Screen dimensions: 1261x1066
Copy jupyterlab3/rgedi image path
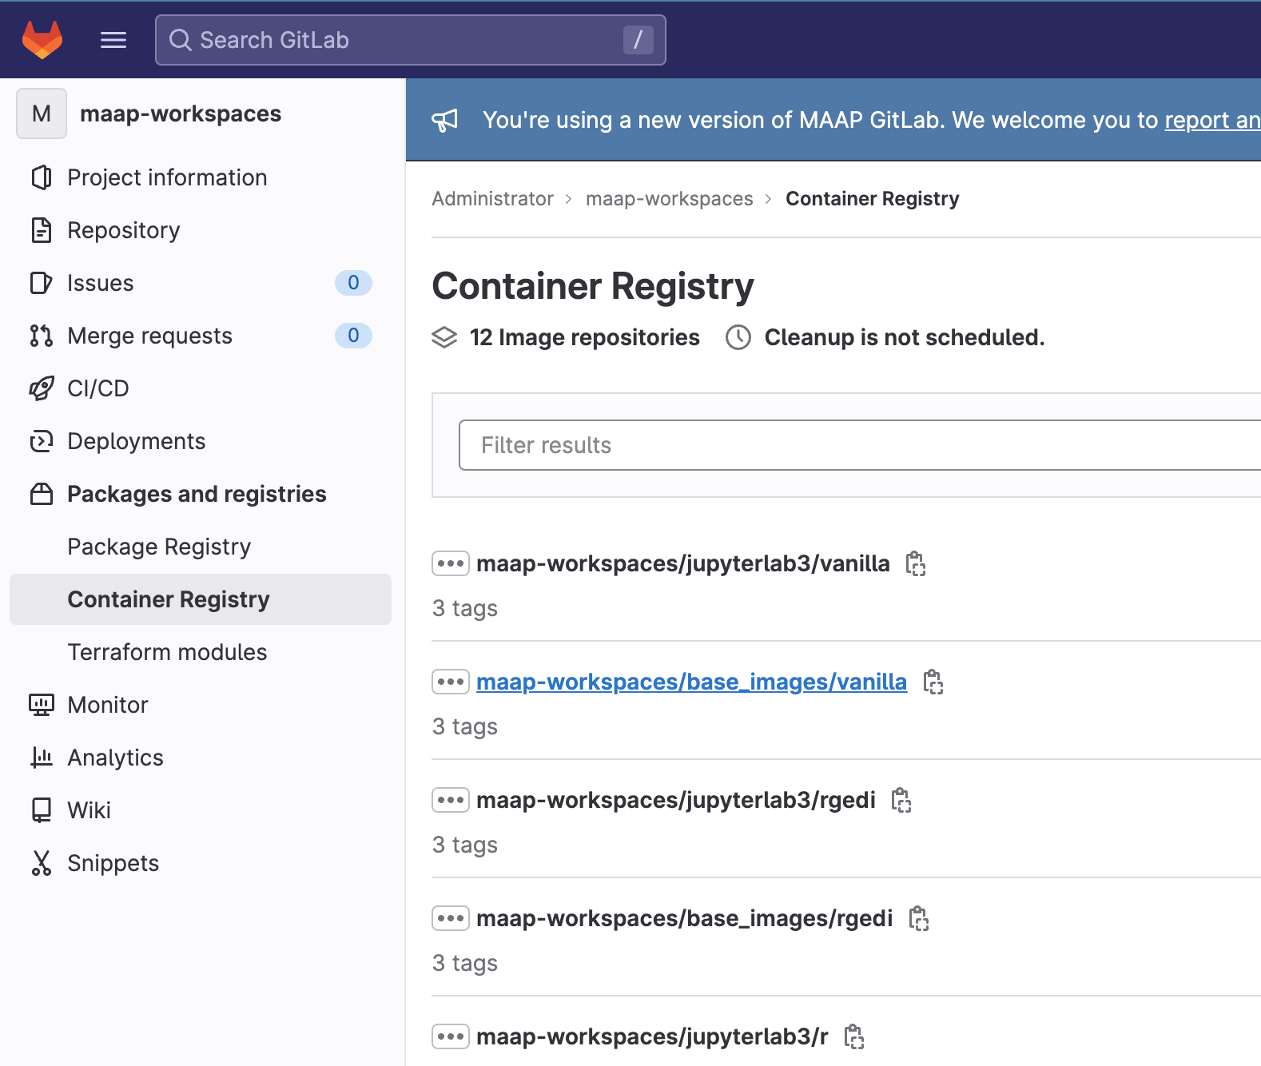pos(901,800)
